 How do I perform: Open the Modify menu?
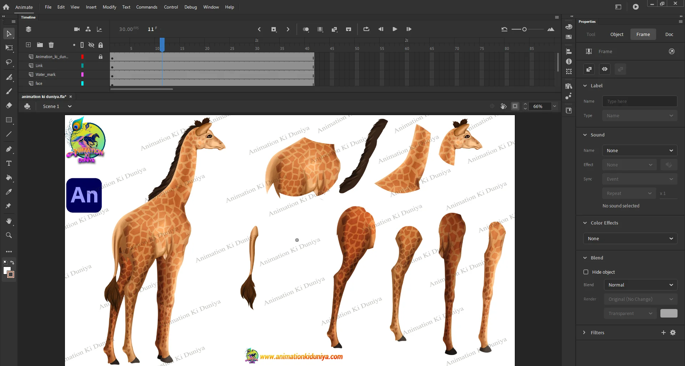click(x=109, y=7)
